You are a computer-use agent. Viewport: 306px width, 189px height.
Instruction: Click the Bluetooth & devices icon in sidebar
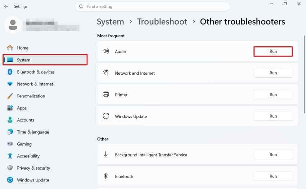pos(10,72)
